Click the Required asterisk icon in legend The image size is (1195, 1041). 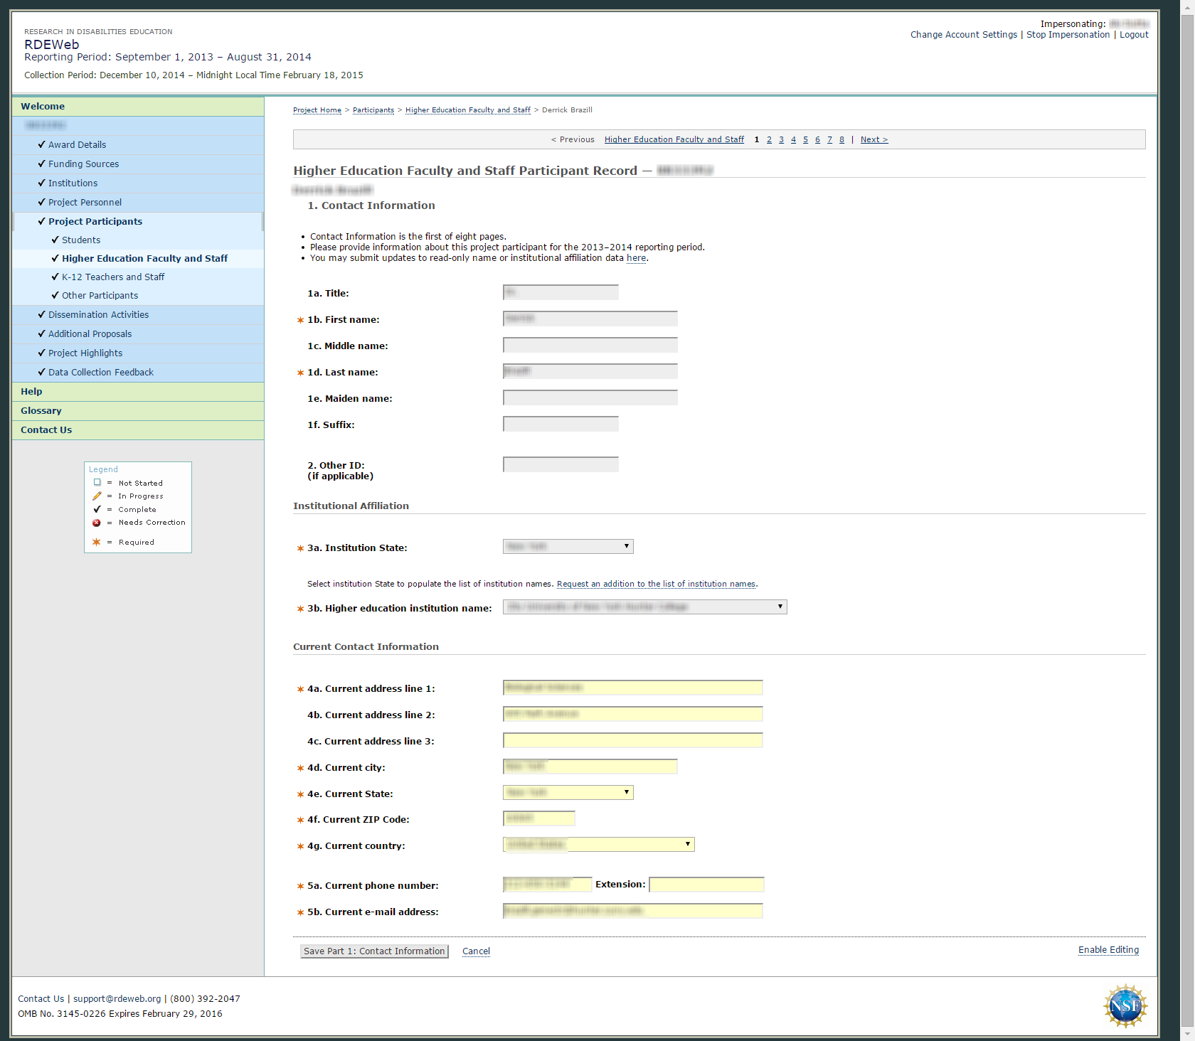pyautogui.click(x=97, y=542)
